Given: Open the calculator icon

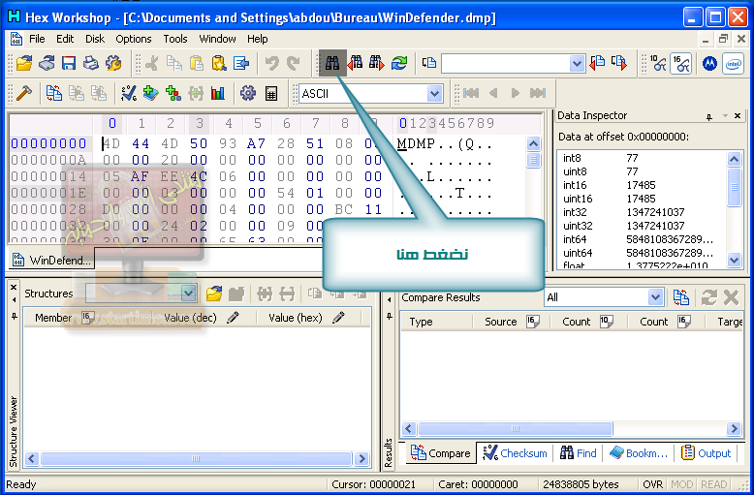Looking at the screenshot, I should pos(271,93).
